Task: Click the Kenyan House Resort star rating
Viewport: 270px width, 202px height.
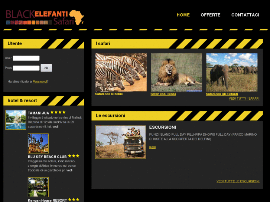Action: [74, 200]
